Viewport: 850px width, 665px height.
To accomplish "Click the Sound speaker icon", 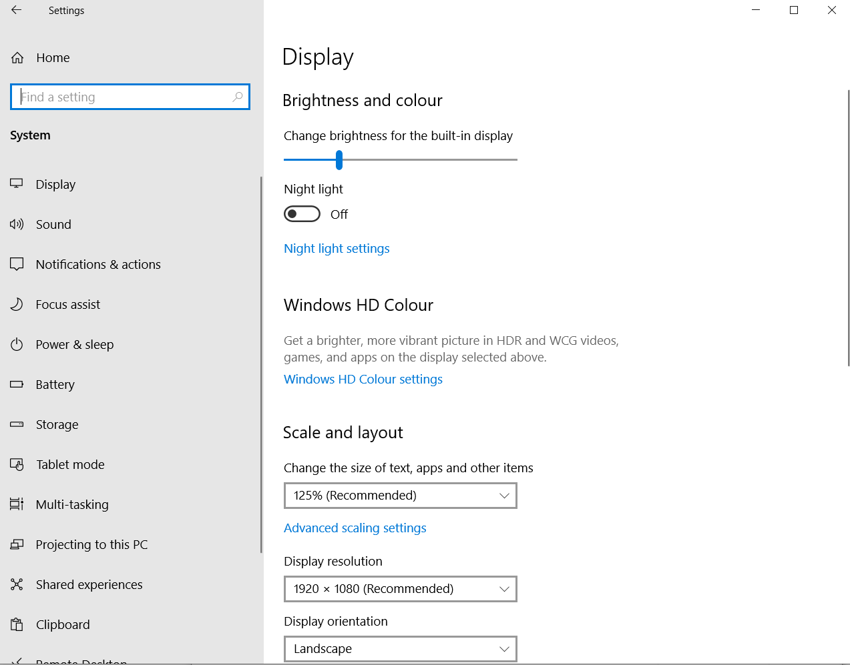I will coord(17,224).
